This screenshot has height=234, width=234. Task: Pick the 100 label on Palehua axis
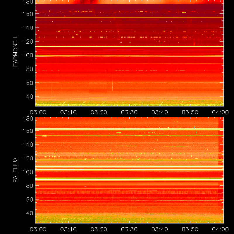pos(28,172)
